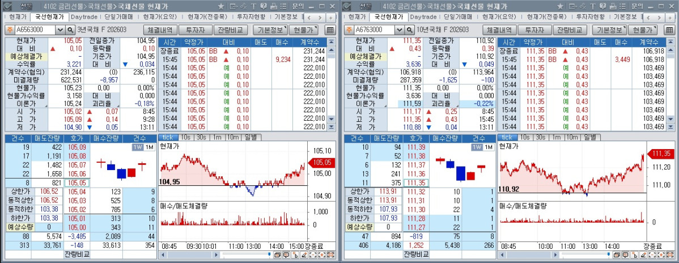
Task: Click the zoom-in bracket icon under left chart
Action: point(322,254)
